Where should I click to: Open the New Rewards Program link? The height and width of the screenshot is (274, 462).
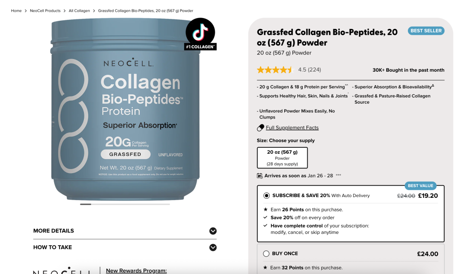136,270
